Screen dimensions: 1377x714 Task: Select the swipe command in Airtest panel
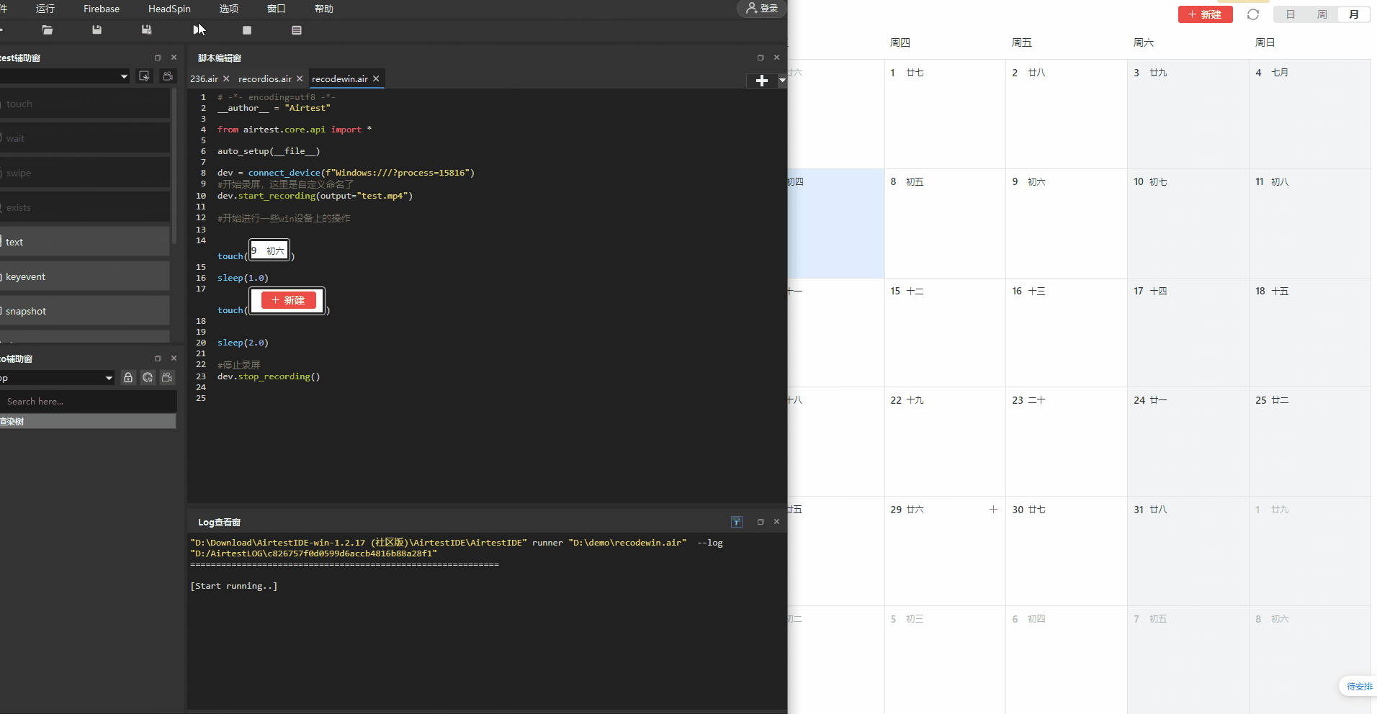(x=84, y=173)
